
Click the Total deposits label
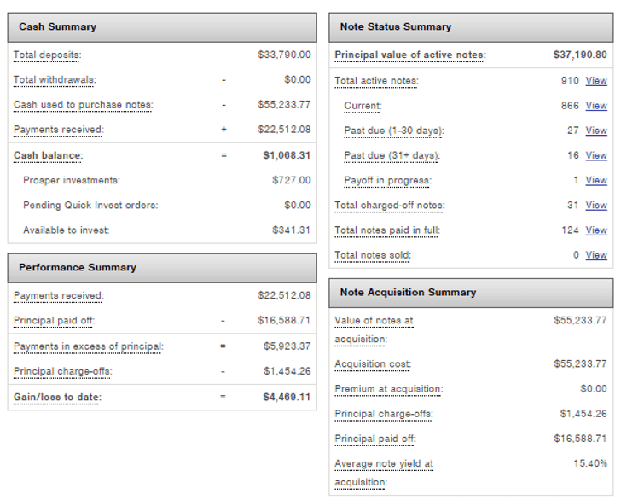(47, 55)
